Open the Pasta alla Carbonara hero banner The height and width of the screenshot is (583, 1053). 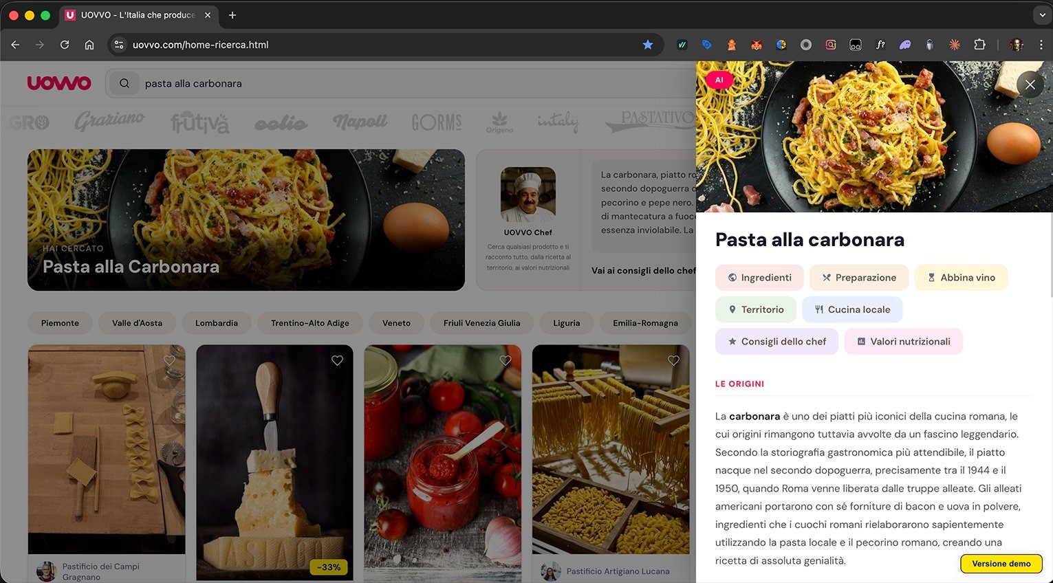[x=246, y=220]
